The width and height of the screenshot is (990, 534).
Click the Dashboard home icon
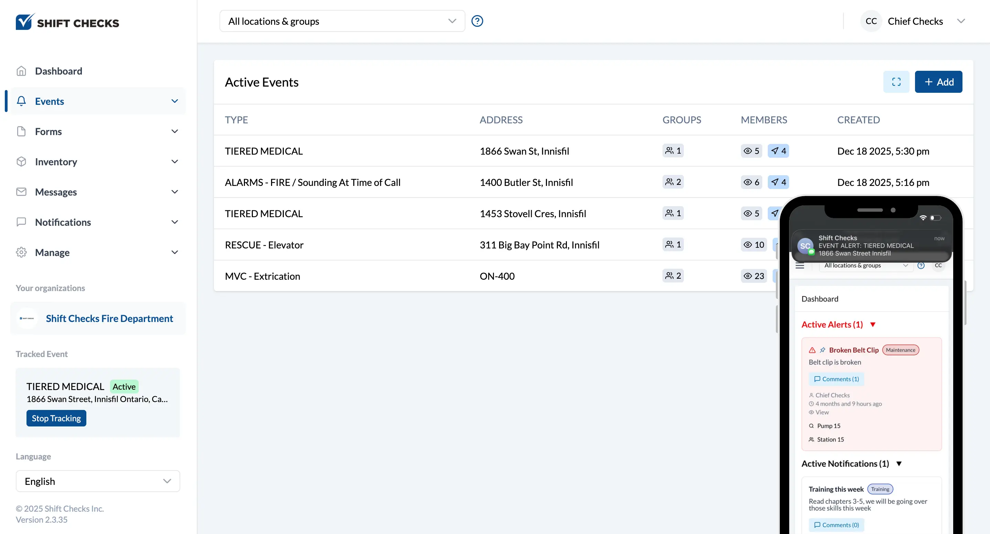(22, 71)
